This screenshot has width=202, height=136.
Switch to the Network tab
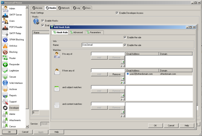pos(64,8)
